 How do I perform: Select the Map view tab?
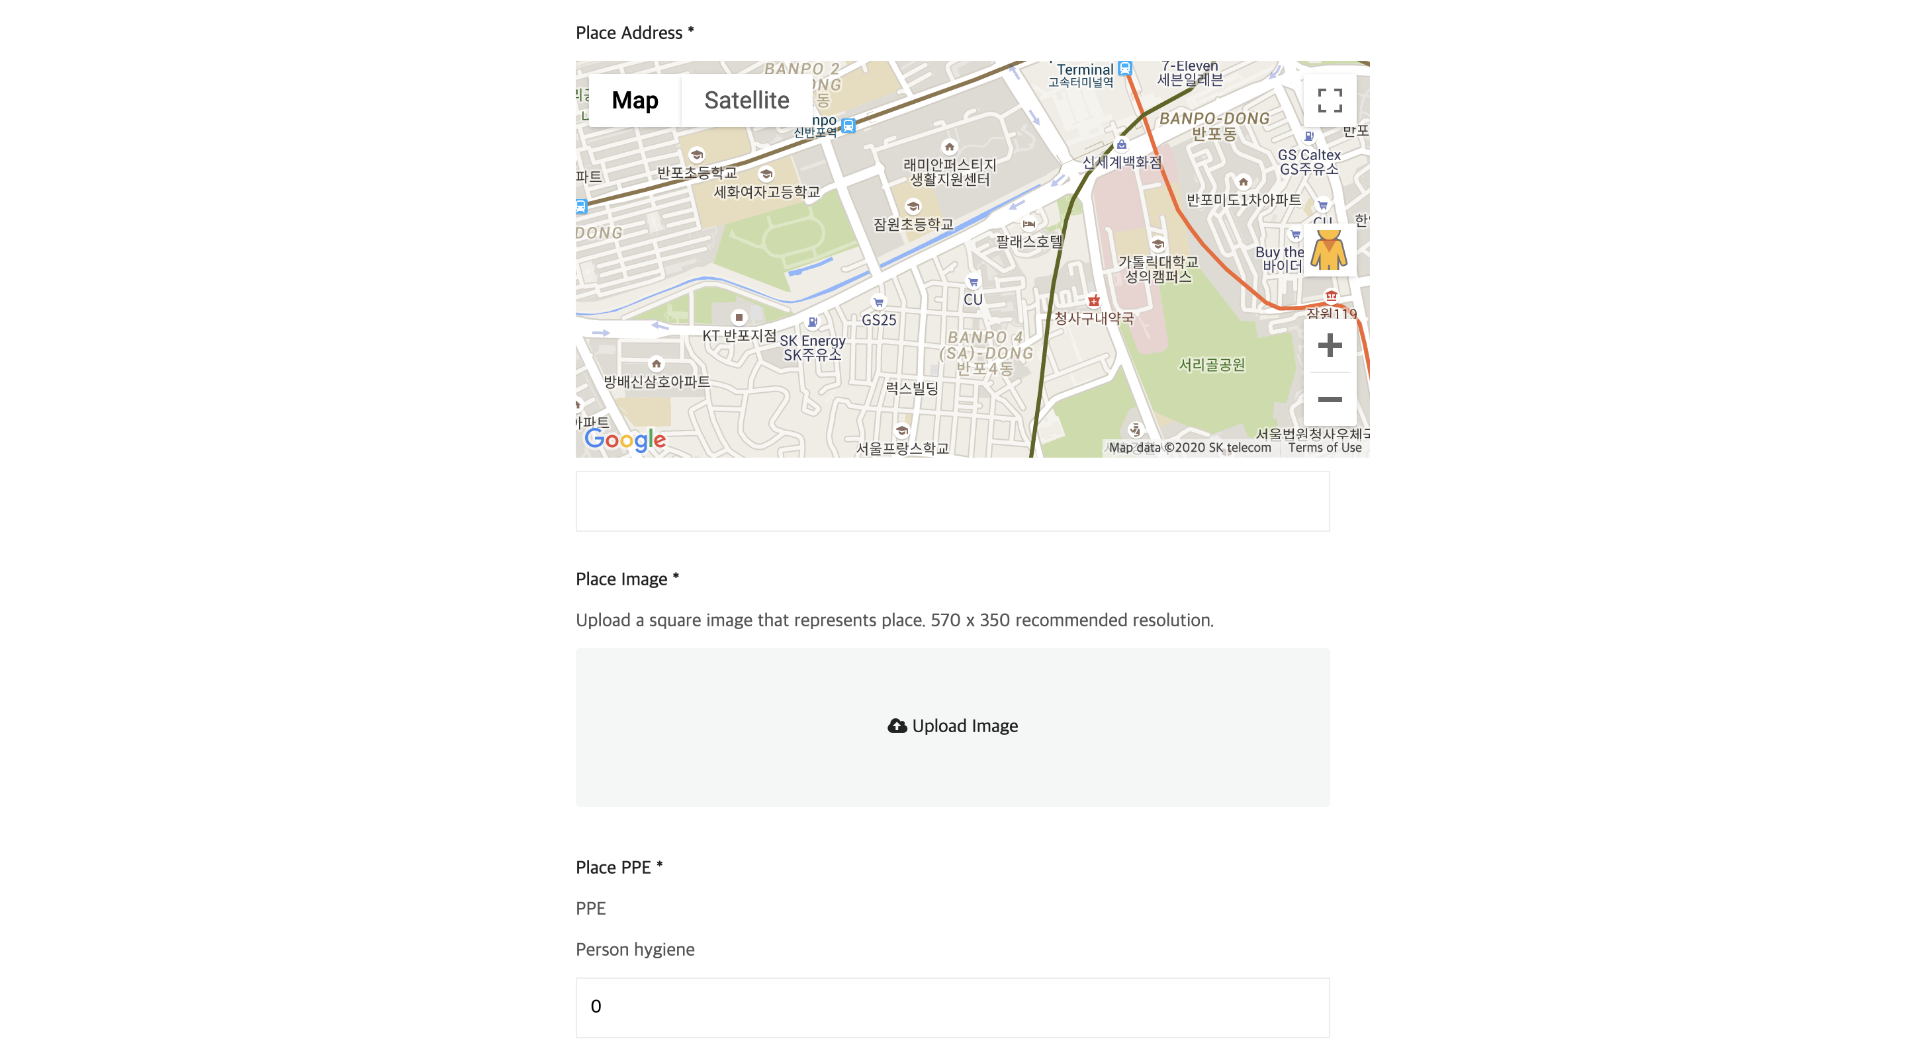pyautogui.click(x=634, y=100)
